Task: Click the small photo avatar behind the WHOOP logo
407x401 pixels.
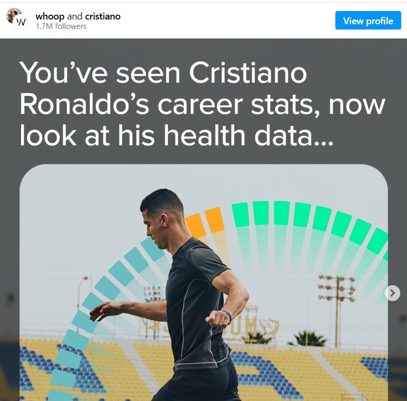Action: 12,14
